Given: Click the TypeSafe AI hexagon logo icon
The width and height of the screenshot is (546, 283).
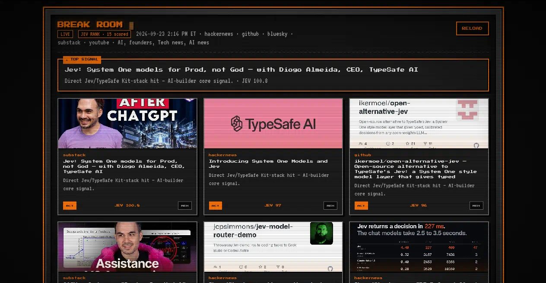Looking at the screenshot, I should tap(237, 124).
